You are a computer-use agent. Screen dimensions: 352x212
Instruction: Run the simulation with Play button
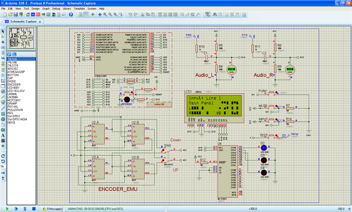(7, 209)
